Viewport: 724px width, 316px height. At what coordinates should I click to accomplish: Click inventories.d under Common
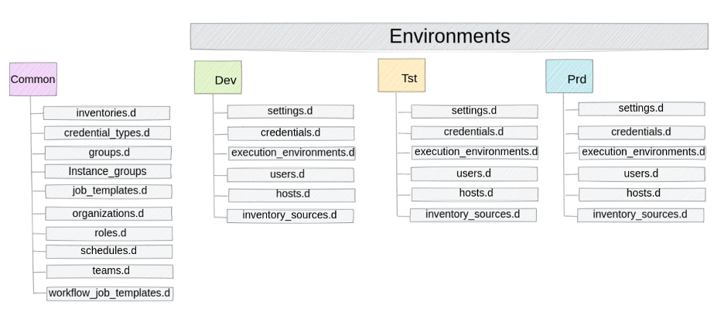click(x=106, y=113)
